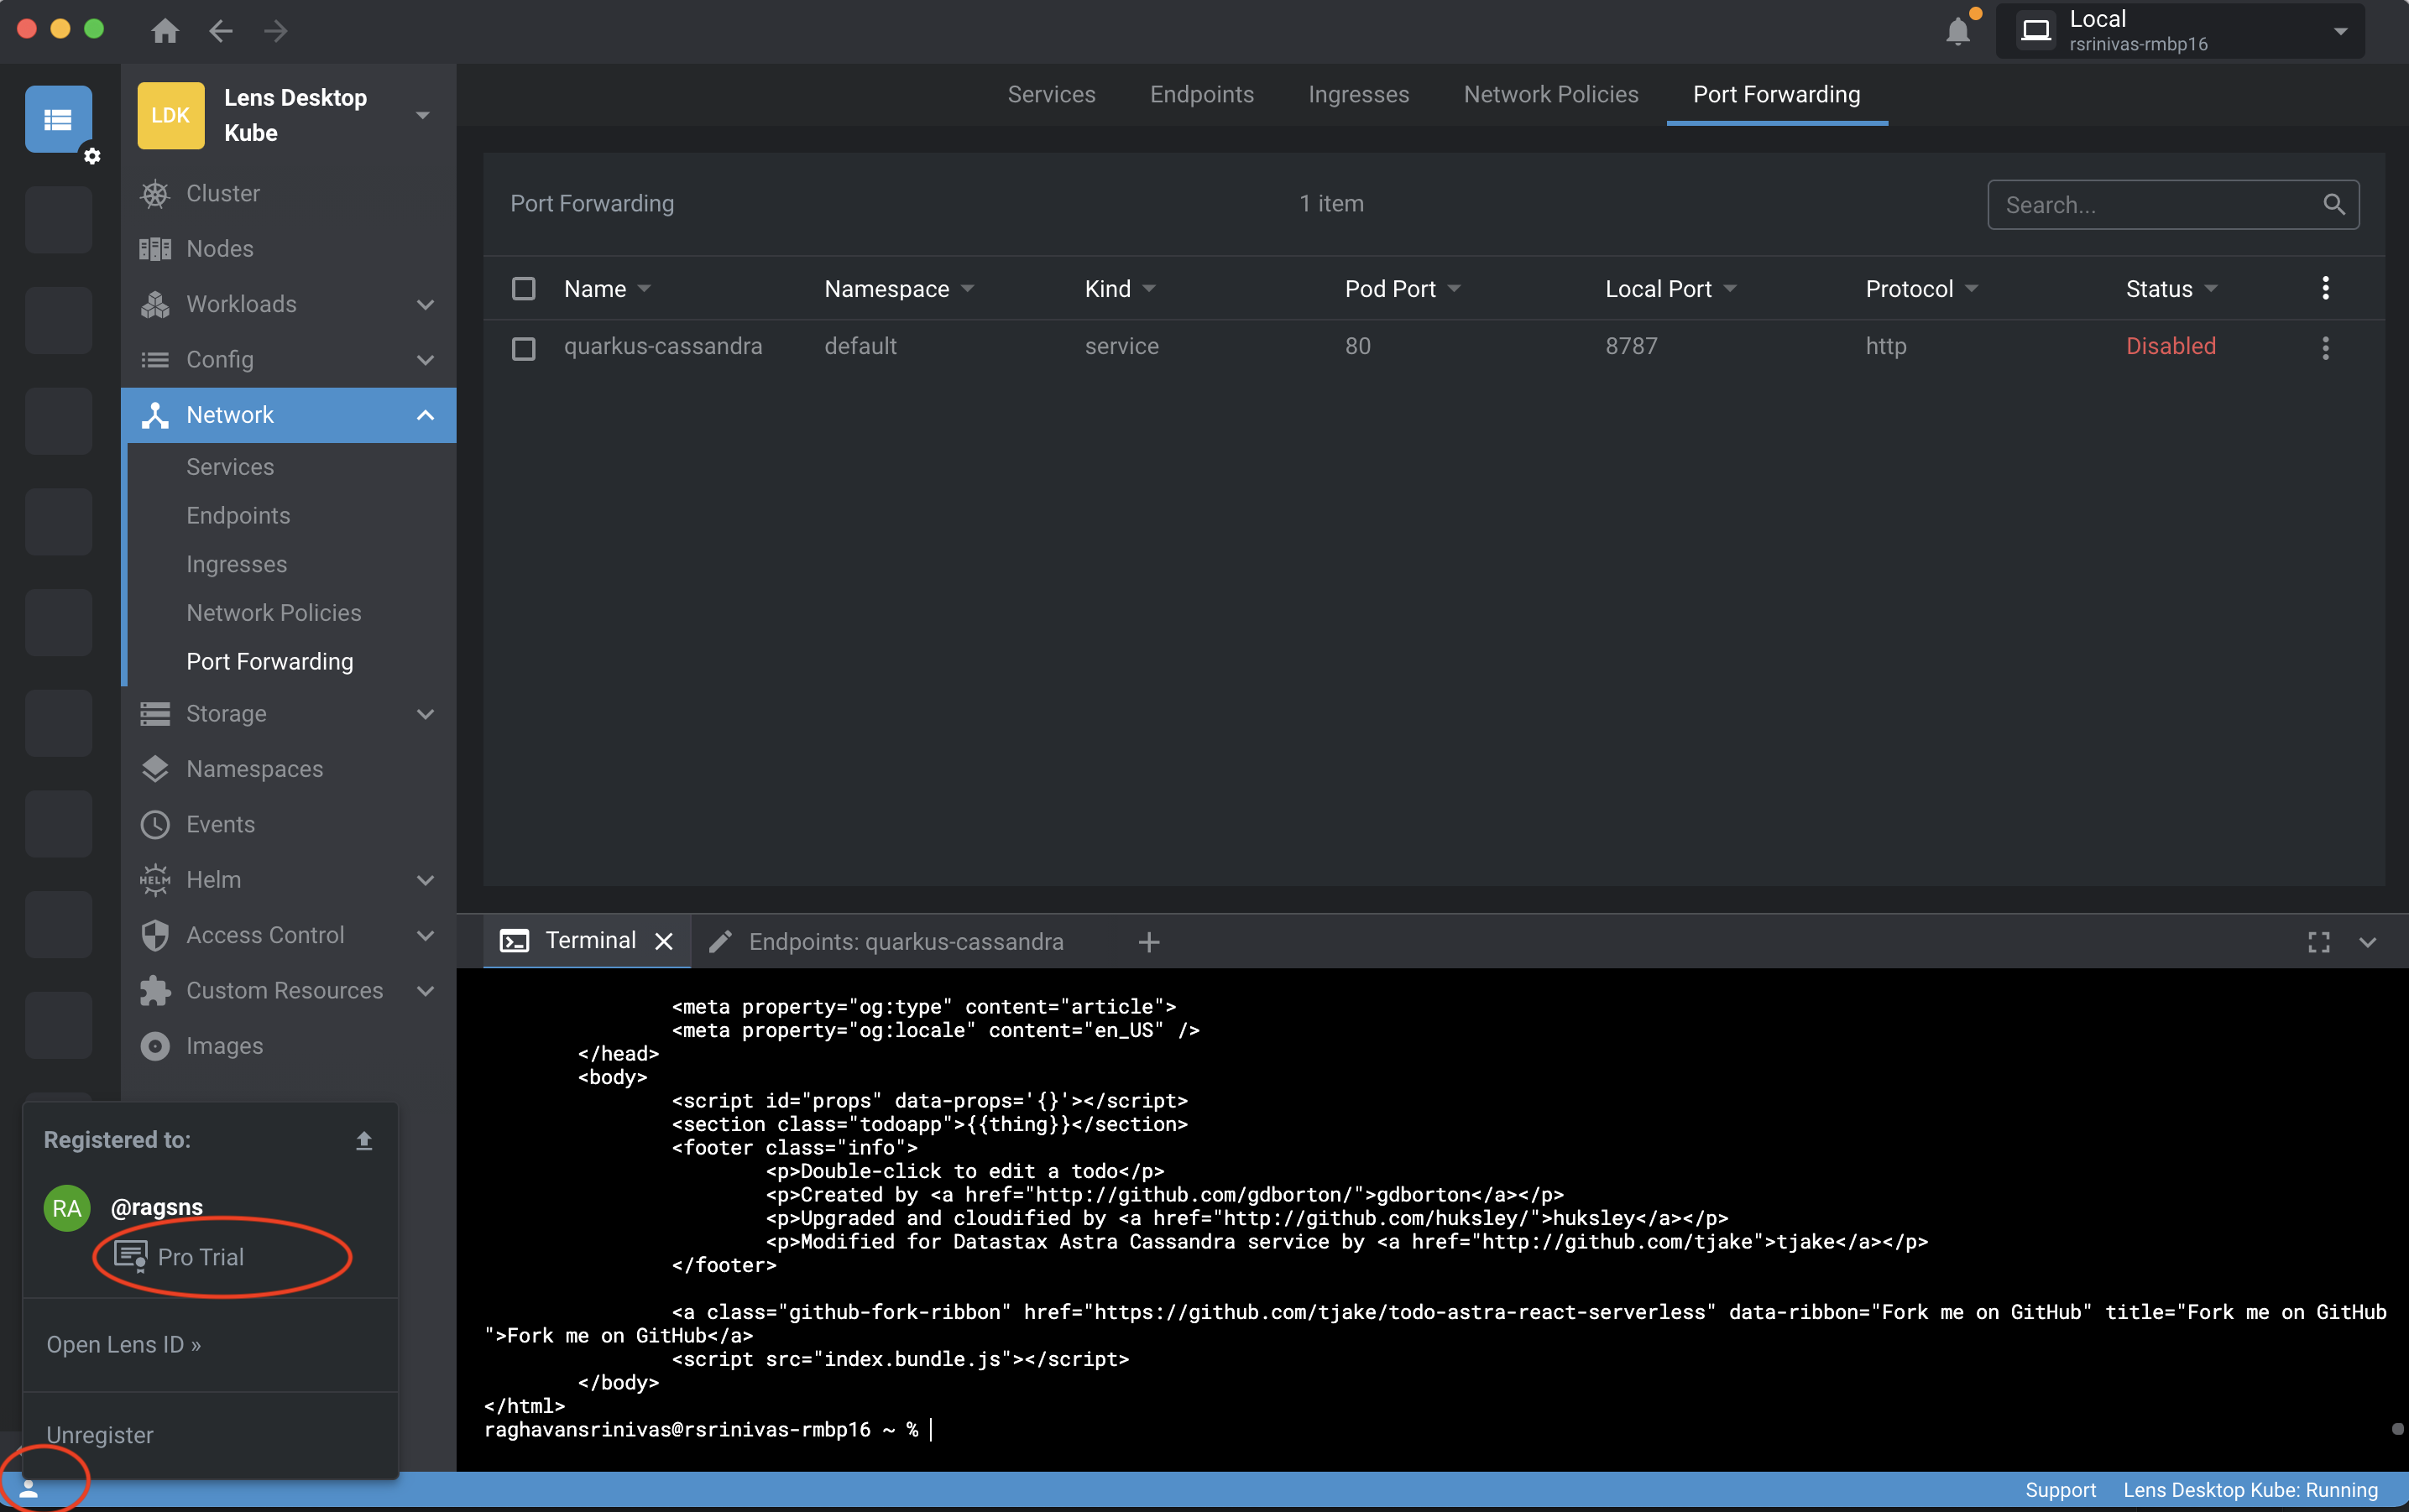Click Unregister in the account popup
2409x1512 pixels.
99,1435
